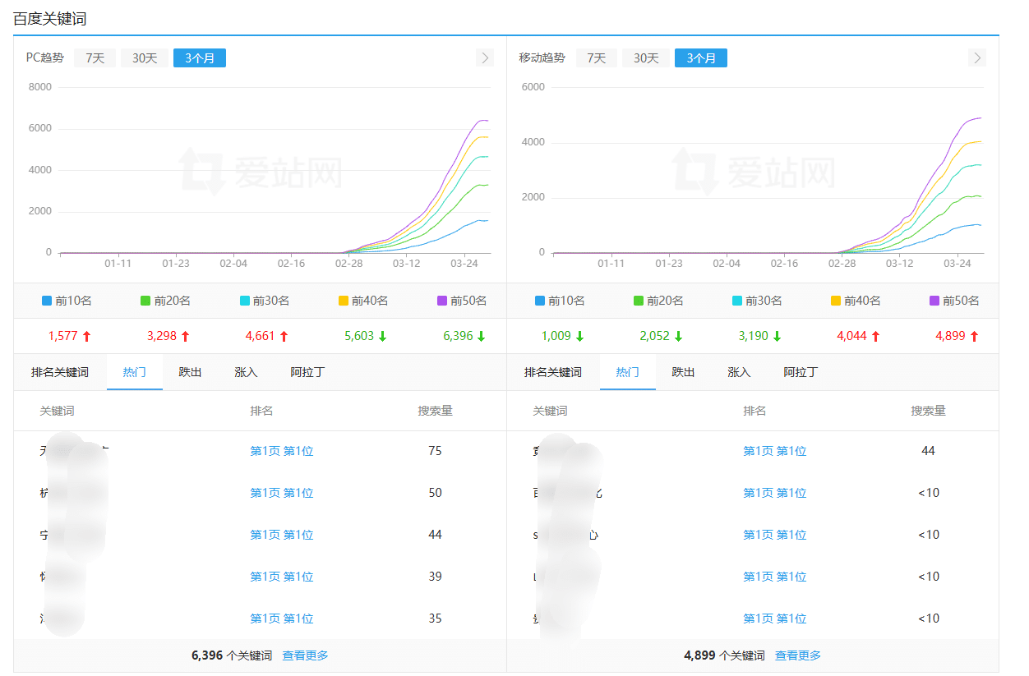The image size is (1029, 676).
Task: Toggle 前50名 series in mobile chart legend
Action: coord(953,301)
